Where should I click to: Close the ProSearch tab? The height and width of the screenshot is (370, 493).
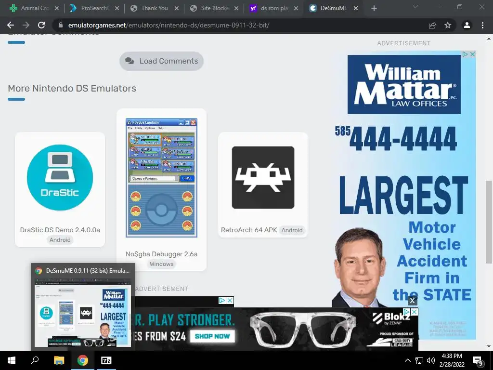point(117,8)
